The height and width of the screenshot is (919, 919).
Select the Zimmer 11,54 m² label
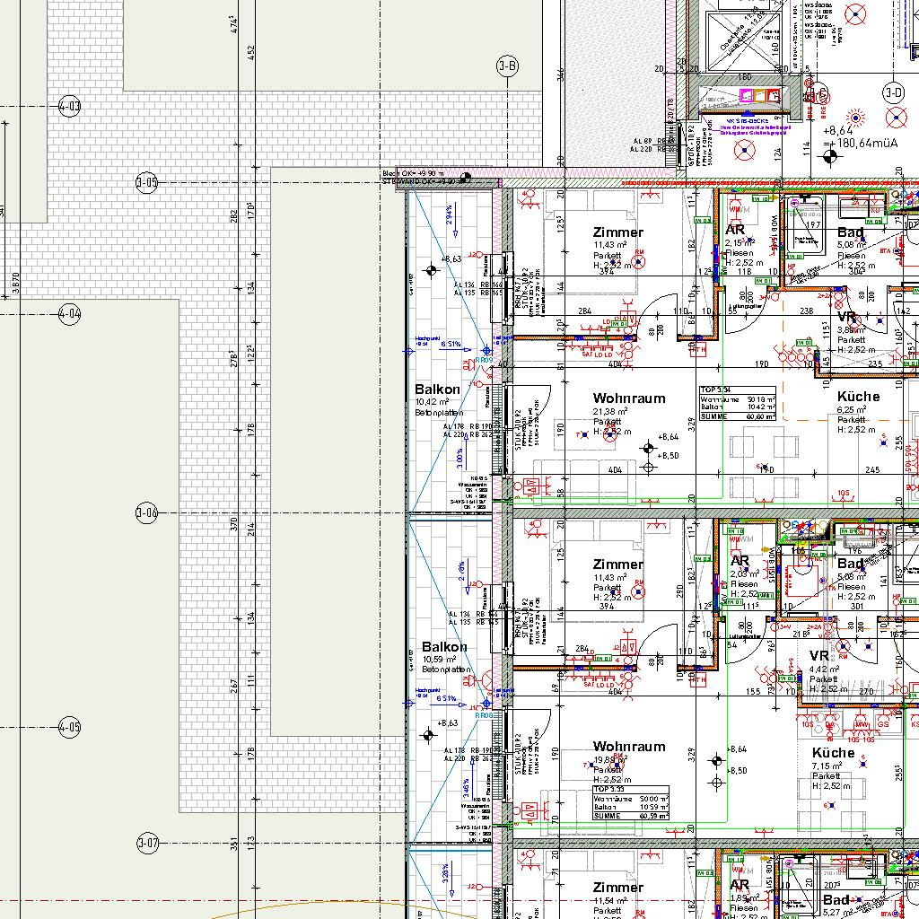click(x=617, y=896)
